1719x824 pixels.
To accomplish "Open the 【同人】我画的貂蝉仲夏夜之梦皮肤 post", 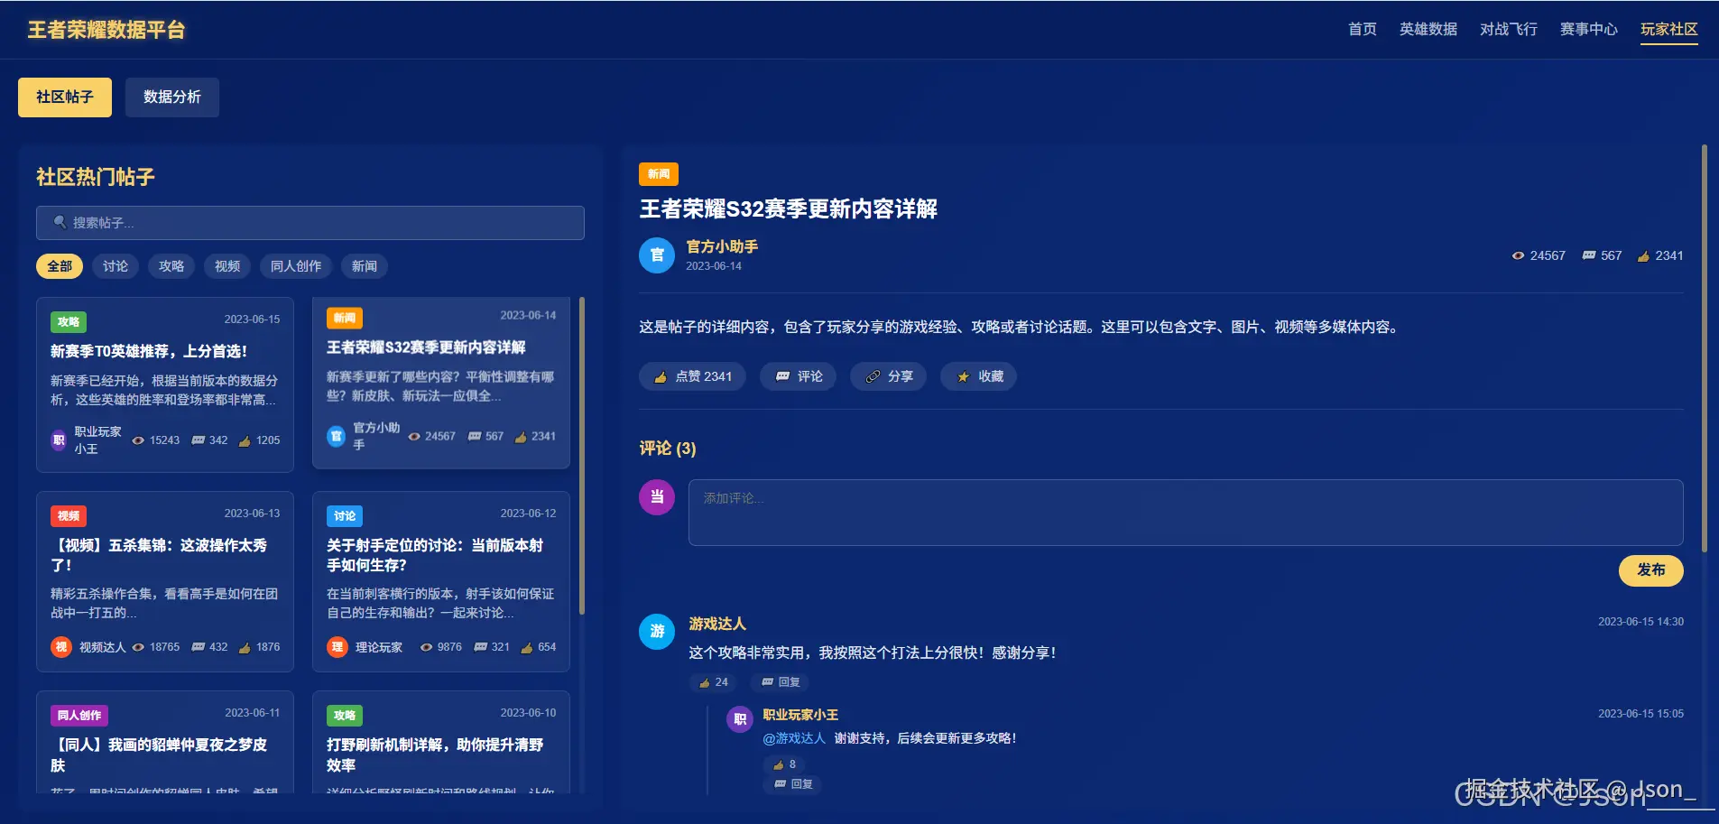I will point(165,743).
